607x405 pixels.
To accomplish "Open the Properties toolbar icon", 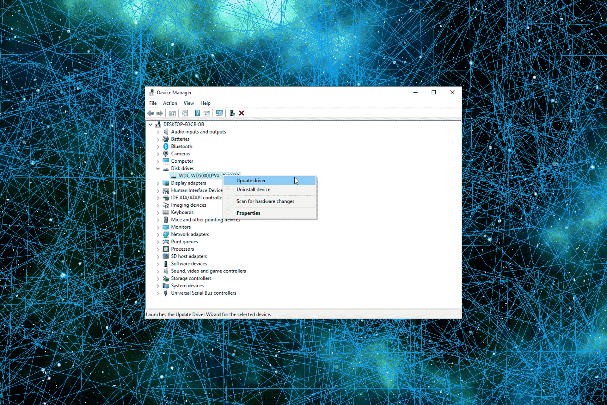I will click(x=185, y=113).
